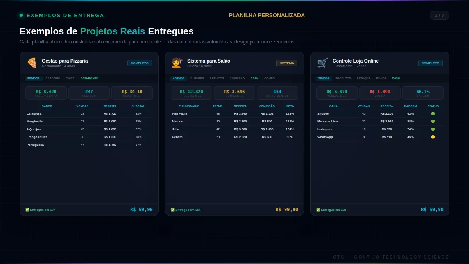
Task: Click the Completo badge on Pizzaria card
Action: click(x=140, y=63)
